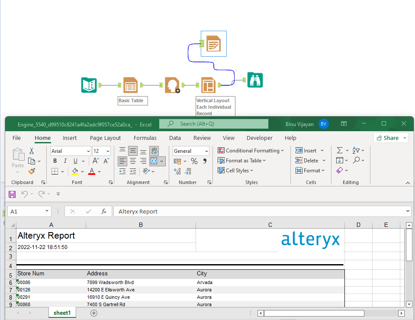Click the Basic Table tool on the canvas
415x320 pixels.
(x=130, y=85)
